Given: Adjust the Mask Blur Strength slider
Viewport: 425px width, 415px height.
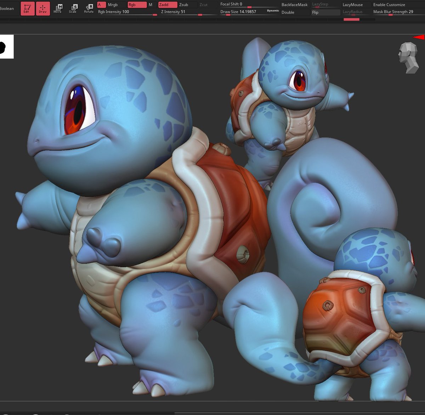Looking at the screenshot, I should point(398,12).
